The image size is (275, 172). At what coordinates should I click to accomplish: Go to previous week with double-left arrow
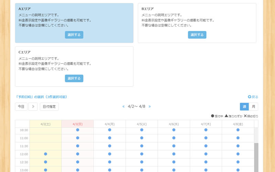[x=123, y=106]
